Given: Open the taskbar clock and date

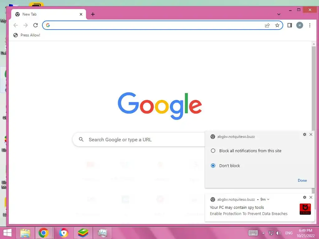Looking at the screenshot, I should pos(305,233).
